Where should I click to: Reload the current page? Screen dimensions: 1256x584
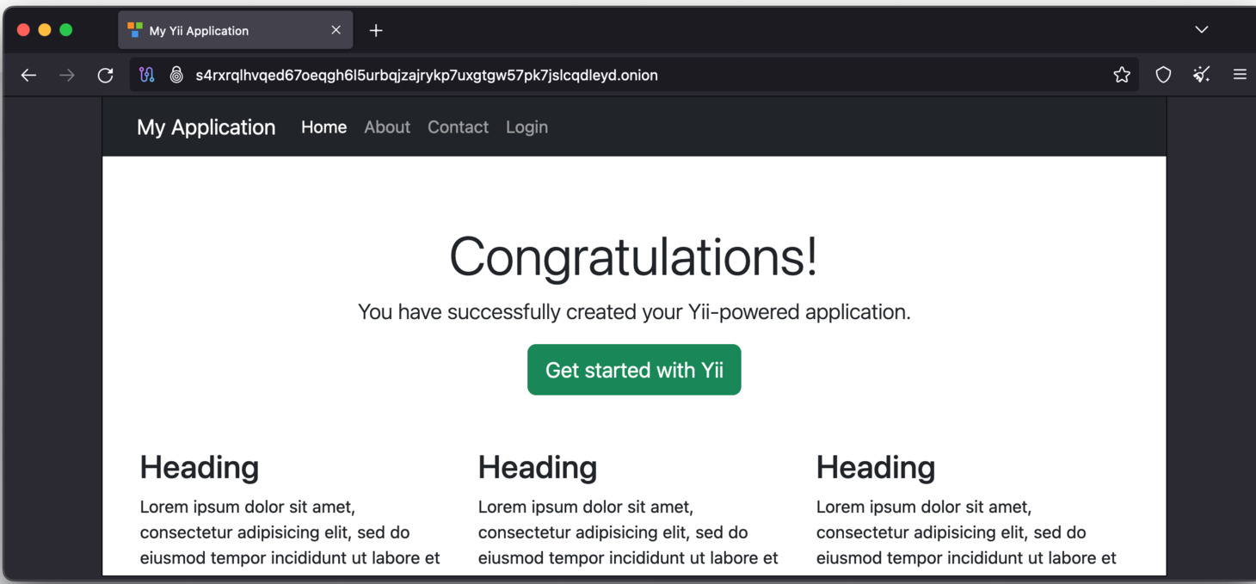coord(105,75)
